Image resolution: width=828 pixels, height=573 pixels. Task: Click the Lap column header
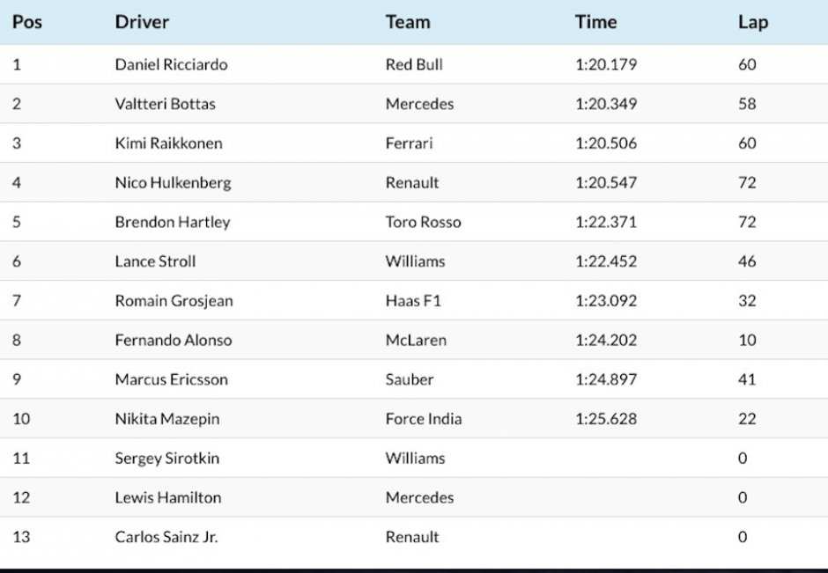pyautogui.click(x=753, y=23)
